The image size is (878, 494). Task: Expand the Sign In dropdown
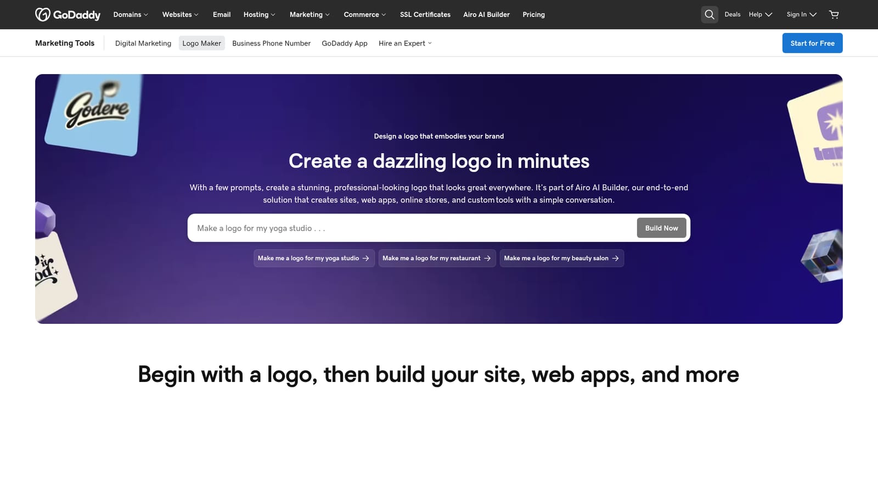click(801, 14)
